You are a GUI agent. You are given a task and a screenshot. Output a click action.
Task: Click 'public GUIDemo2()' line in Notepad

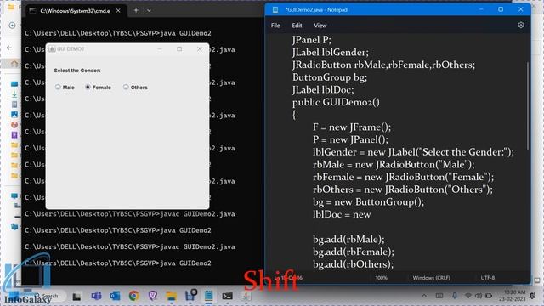pos(336,102)
